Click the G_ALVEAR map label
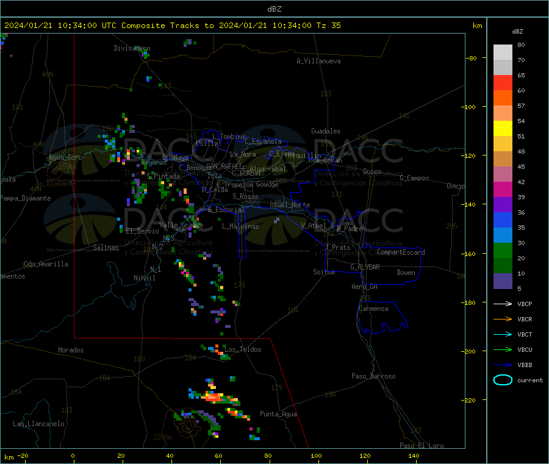Viewport: 549px width, 464px height. point(365,267)
